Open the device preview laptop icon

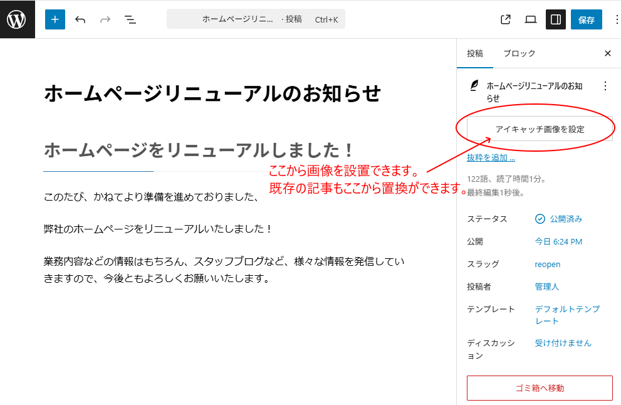[x=531, y=19]
